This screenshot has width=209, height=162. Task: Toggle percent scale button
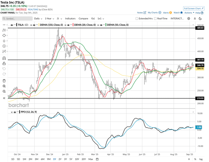coord(195,159)
